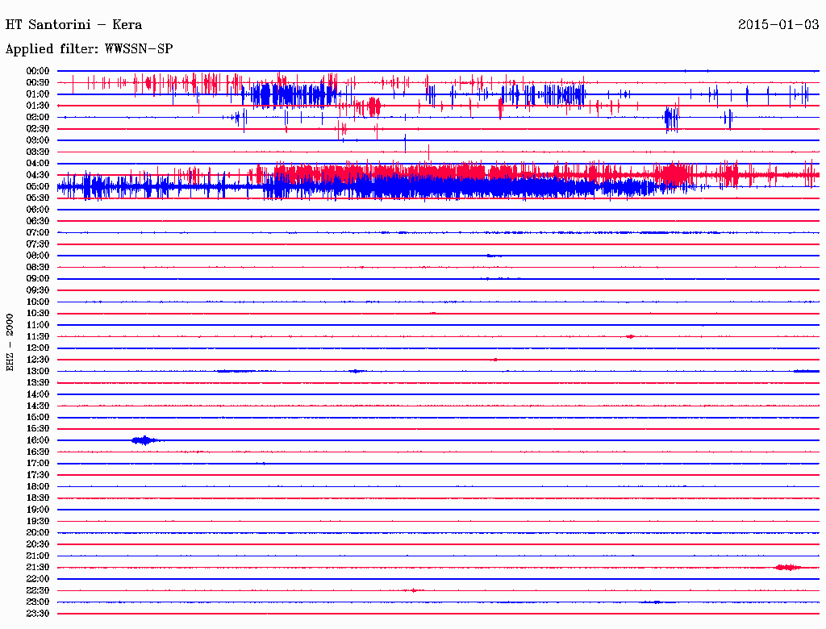Select the 05:00 time label
826x629 pixels.
[x=38, y=186]
